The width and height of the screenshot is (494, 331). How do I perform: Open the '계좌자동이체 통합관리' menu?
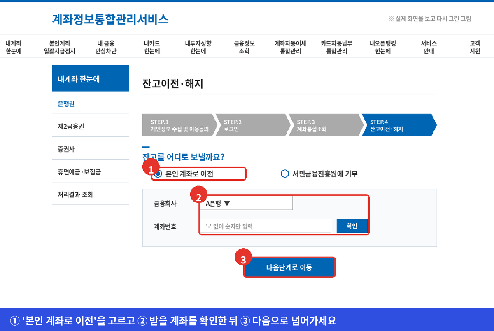290,47
